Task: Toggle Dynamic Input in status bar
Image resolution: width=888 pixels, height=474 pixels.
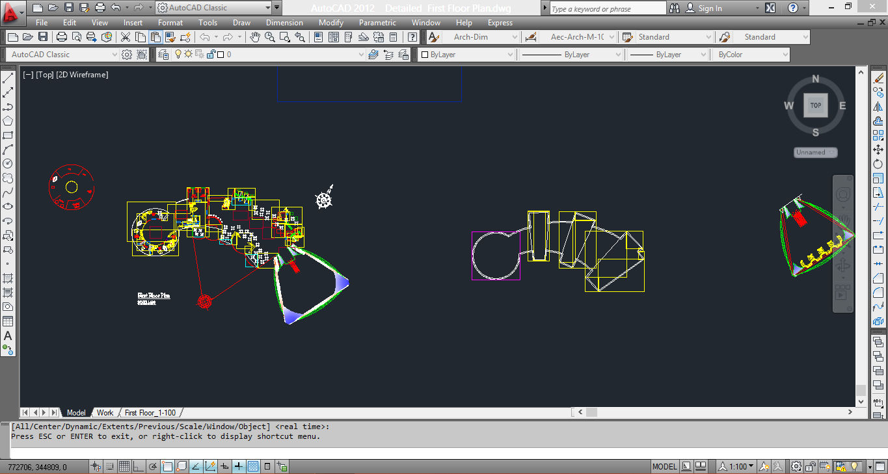Action: click(224, 466)
